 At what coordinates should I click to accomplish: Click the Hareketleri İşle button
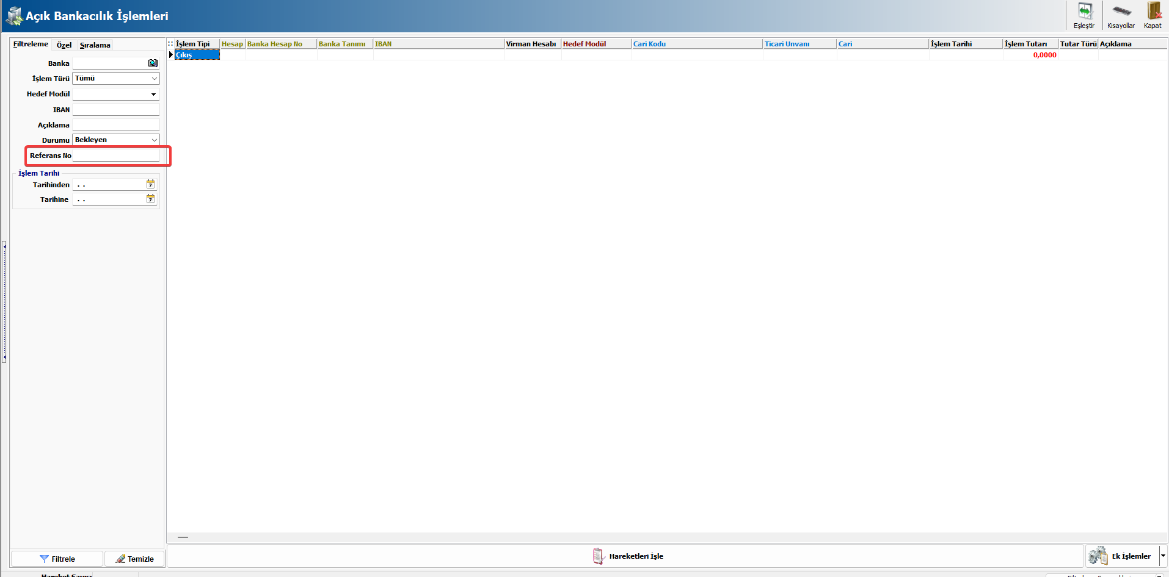(x=627, y=556)
